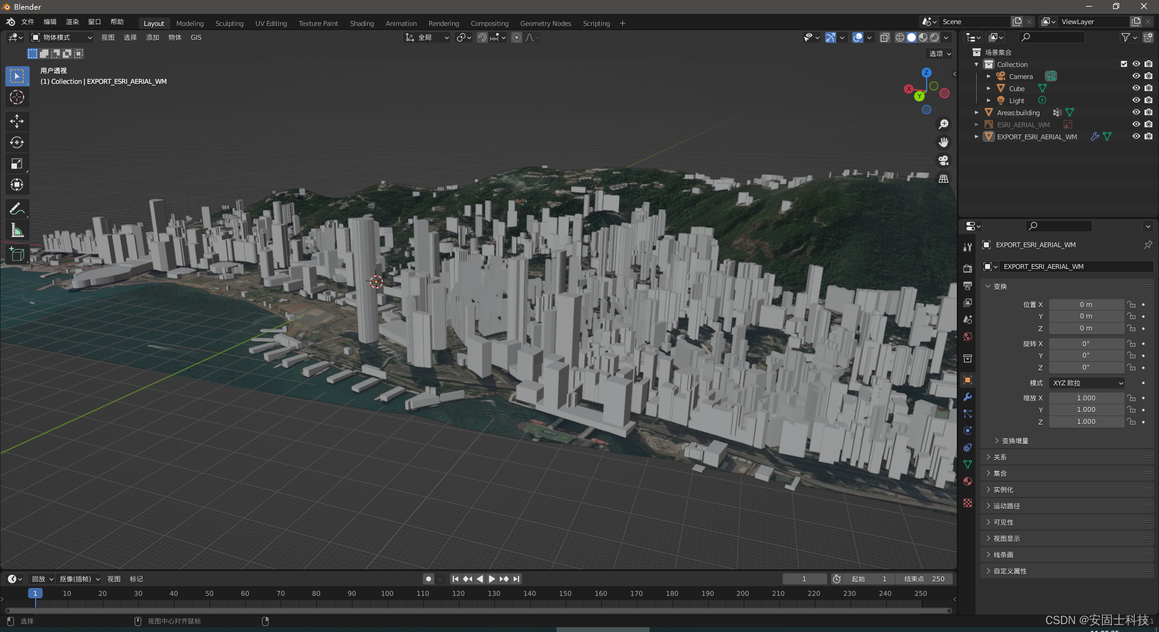This screenshot has height=632, width=1159.
Task: Select the Scale tool
Action: [17, 163]
